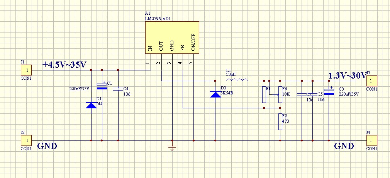390x178 pixels.
Task: Select the D3 Schottky diode symbol
Action: (215, 94)
